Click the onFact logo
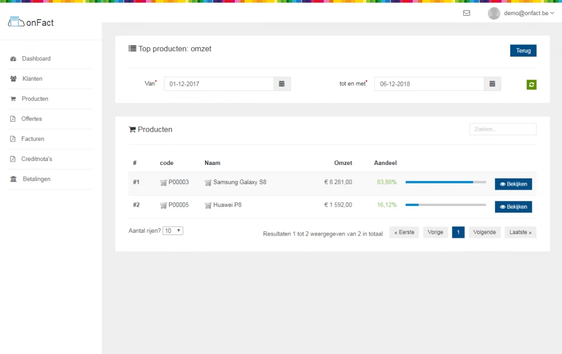Viewport: 562px width, 354px height. point(31,22)
